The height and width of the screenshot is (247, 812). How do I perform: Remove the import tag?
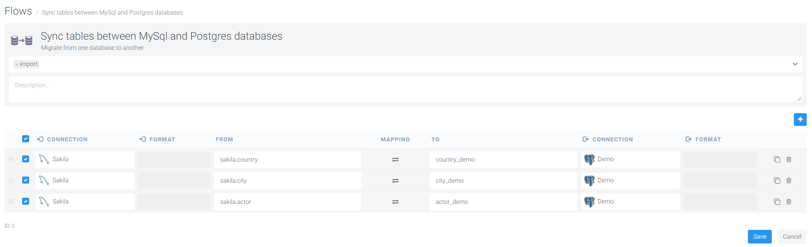pos(16,64)
